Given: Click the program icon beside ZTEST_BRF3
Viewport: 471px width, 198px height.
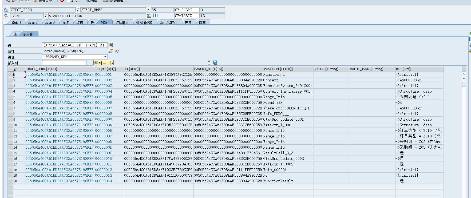Looking at the screenshot, I should click(x=6, y=10).
